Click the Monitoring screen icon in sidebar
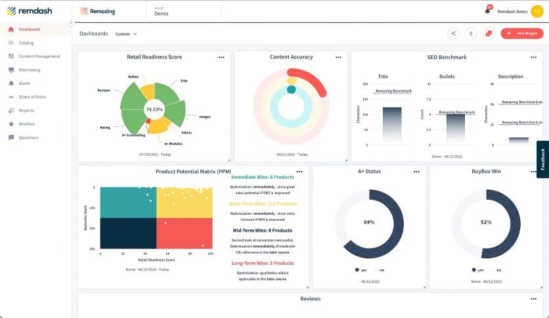This screenshot has width=549, height=318. 11,70
